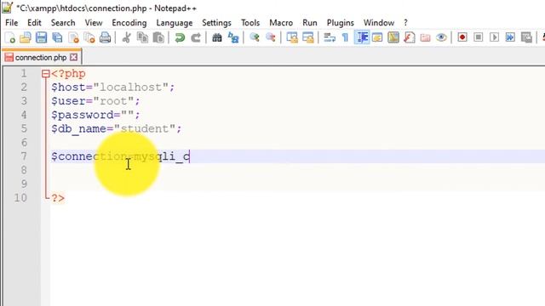
Task: Close all documents with the Close All icon
Action: coord(89,37)
